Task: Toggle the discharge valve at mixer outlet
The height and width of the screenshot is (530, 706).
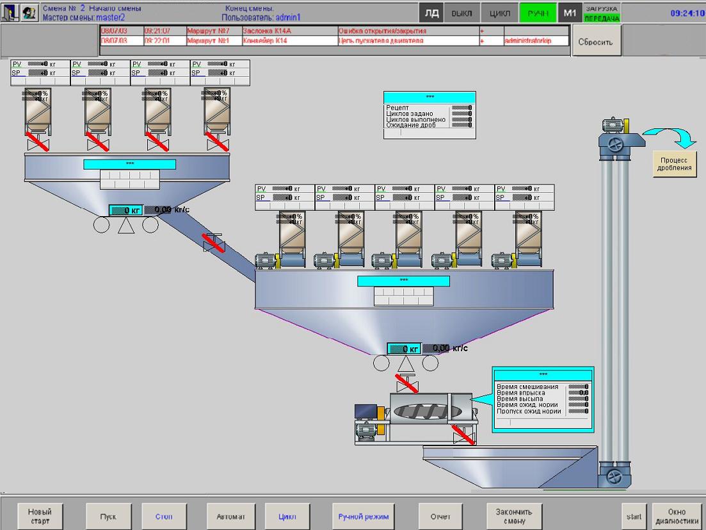Action: click(462, 436)
